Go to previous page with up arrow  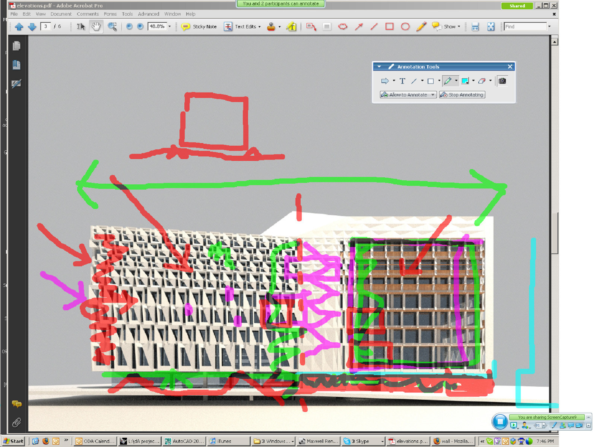pos(19,26)
